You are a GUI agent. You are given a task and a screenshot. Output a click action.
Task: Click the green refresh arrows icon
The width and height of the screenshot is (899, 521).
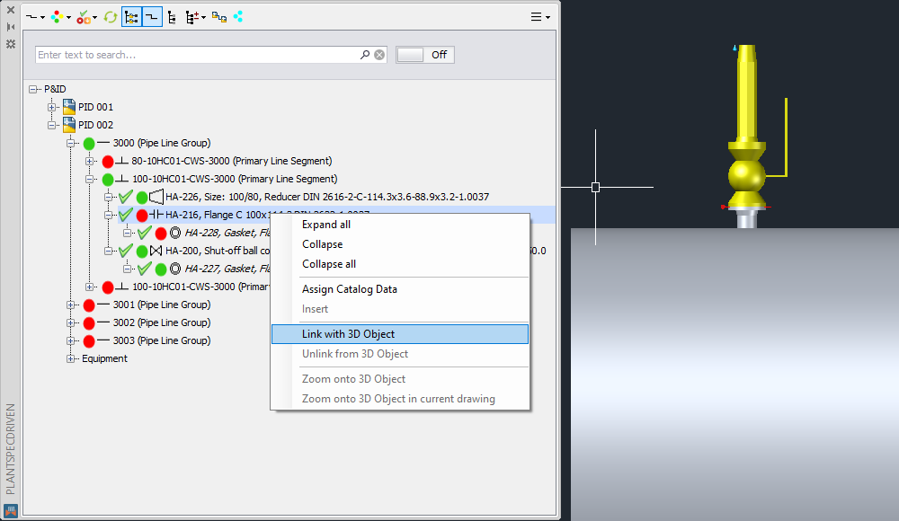click(x=111, y=17)
